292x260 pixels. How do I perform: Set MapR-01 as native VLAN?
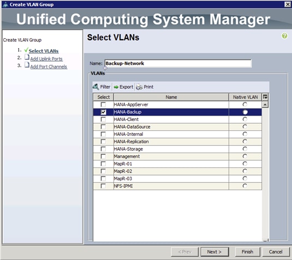tap(245, 164)
